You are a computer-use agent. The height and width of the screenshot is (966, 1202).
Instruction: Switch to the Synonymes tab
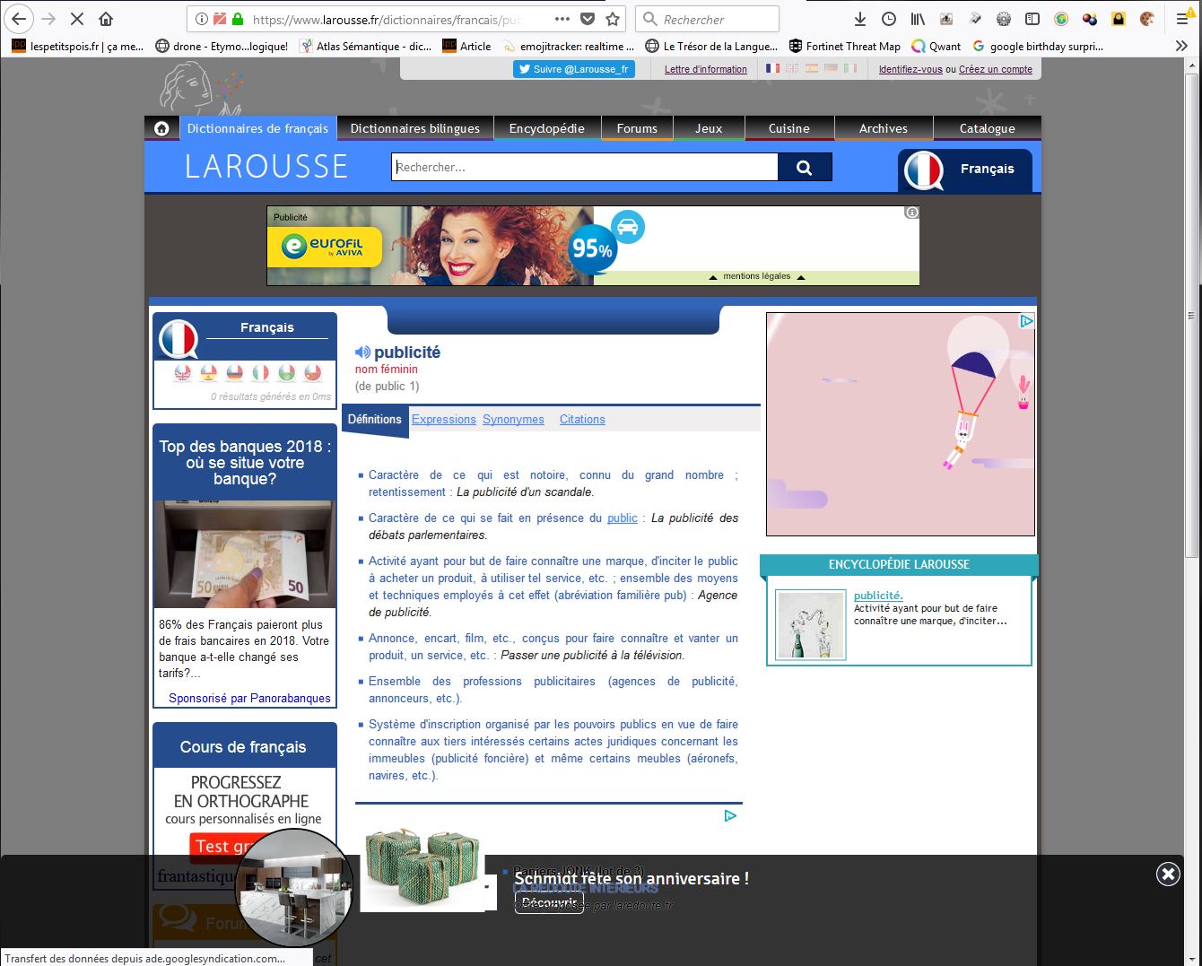pyautogui.click(x=513, y=419)
